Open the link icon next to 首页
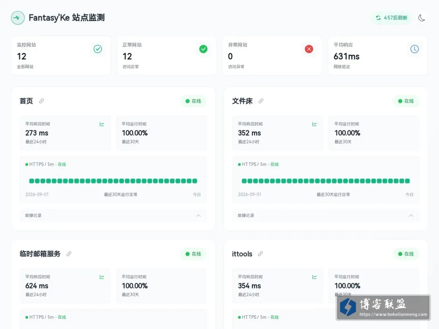 (42, 101)
